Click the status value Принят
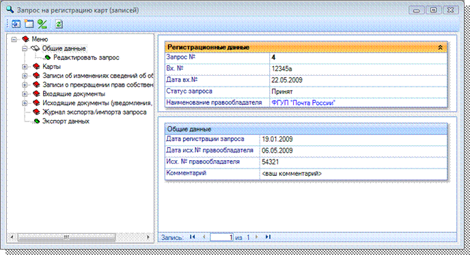The height and width of the screenshot is (255, 470). click(x=281, y=91)
